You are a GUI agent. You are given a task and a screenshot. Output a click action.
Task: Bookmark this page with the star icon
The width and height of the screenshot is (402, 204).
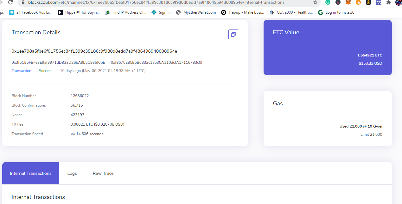tap(315, 2)
